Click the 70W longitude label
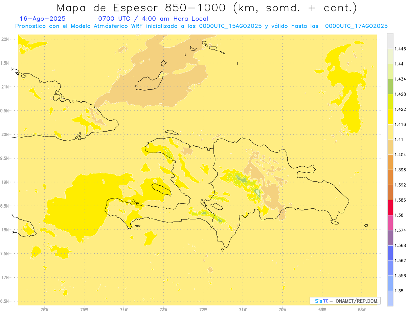The height and width of the screenshot is (314, 406). click(x=283, y=310)
